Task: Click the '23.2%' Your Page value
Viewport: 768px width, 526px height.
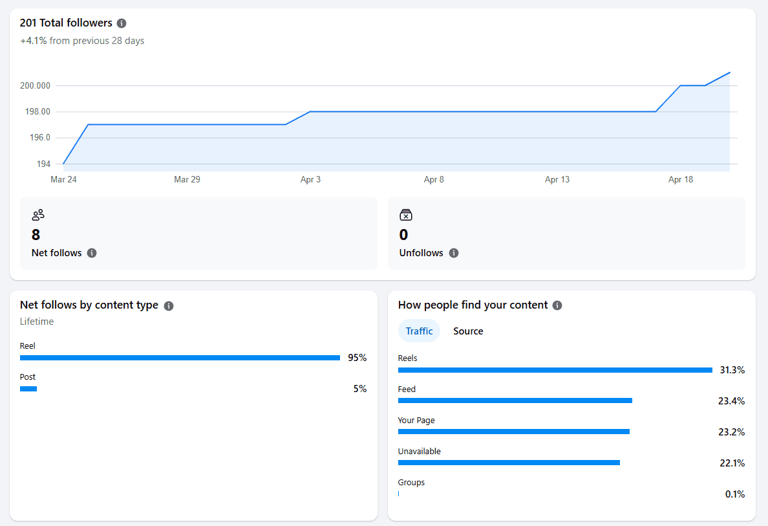Action: point(731,432)
